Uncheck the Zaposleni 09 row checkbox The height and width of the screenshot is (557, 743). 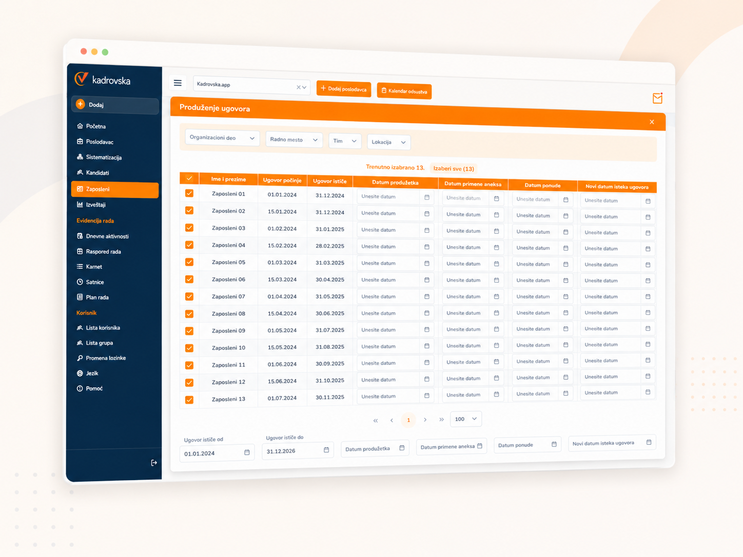tap(189, 331)
